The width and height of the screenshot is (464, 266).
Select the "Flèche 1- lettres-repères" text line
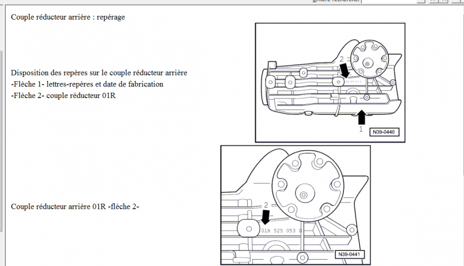click(x=87, y=84)
